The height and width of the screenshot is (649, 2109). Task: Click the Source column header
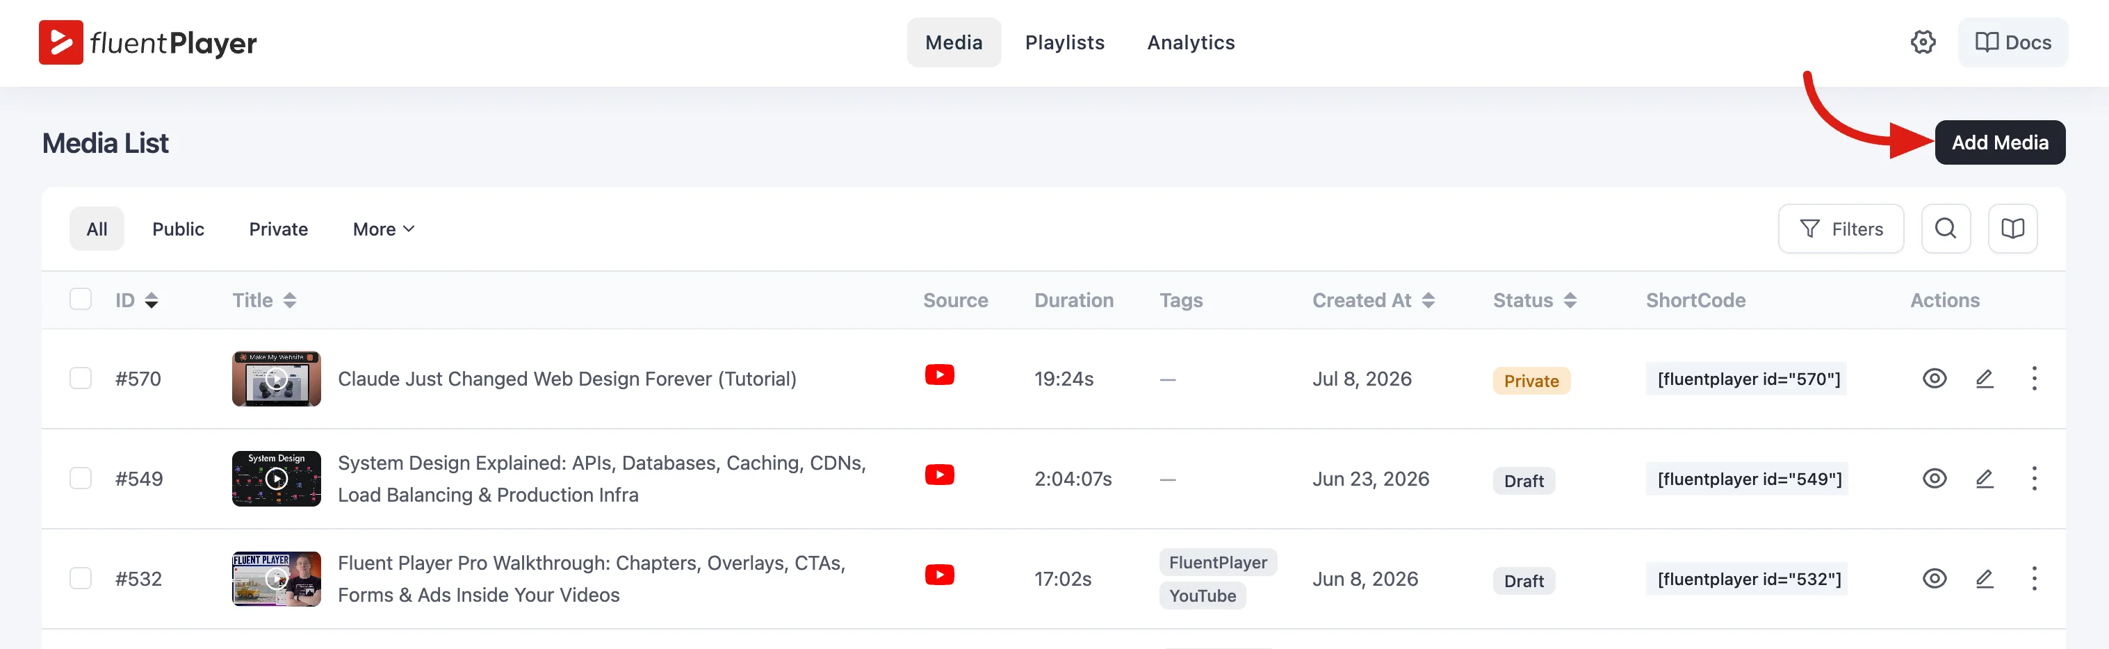tap(955, 300)
